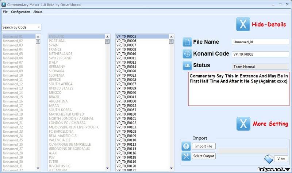Screen dimensions: 292x173
Task: Click the More Setting red label
Action: click(270, 124)
